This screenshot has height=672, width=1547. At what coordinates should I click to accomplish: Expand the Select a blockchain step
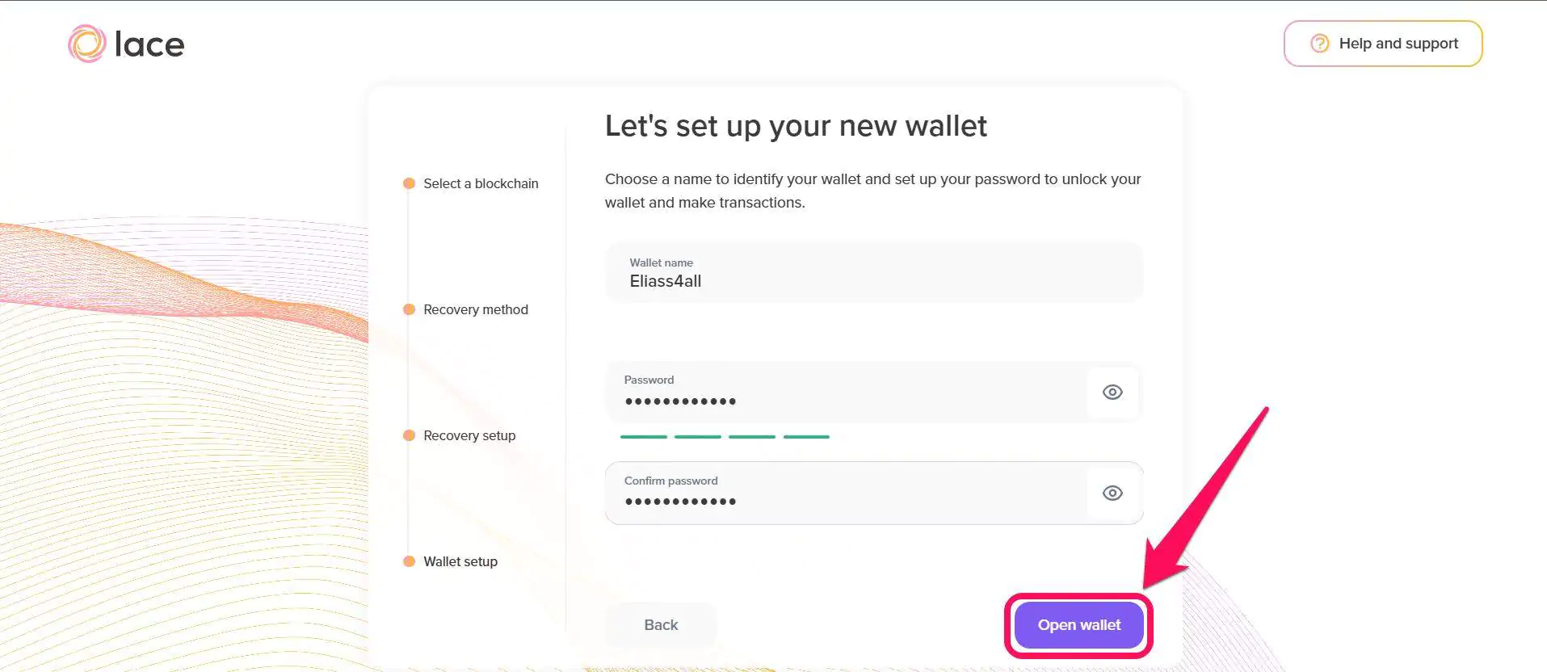[481, 183]
